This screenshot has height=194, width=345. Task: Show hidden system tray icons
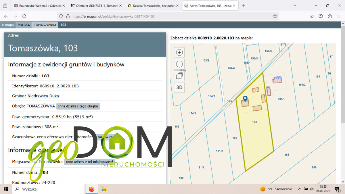(300, 189)
